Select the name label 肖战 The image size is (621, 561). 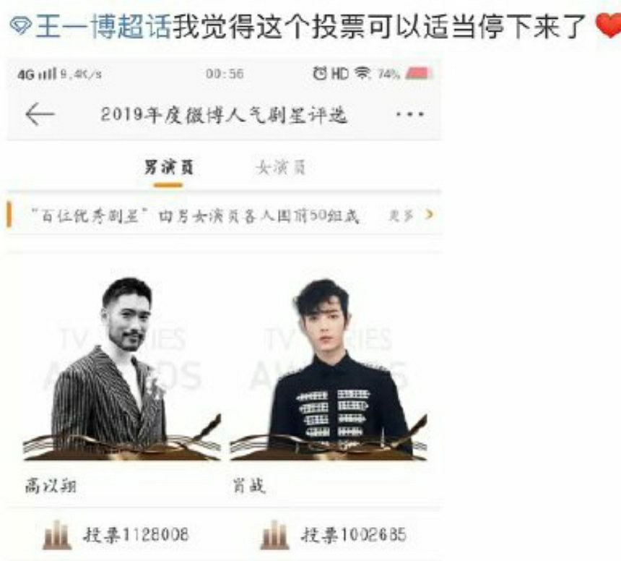(x=248, y=486)
